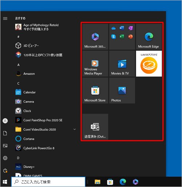Viewport: 182px width, 187px height.
Task: Open Settings gear in Start sidebar
Action: 5,158
